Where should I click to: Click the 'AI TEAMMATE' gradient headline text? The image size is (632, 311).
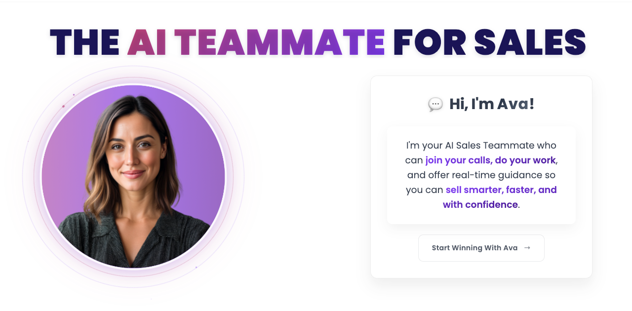(256, 42)
